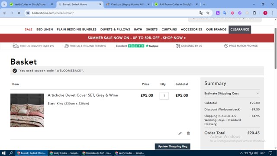Open the Basket | Bedeck Home taskbar window
277x156 pixels.
tap(32, 153)
